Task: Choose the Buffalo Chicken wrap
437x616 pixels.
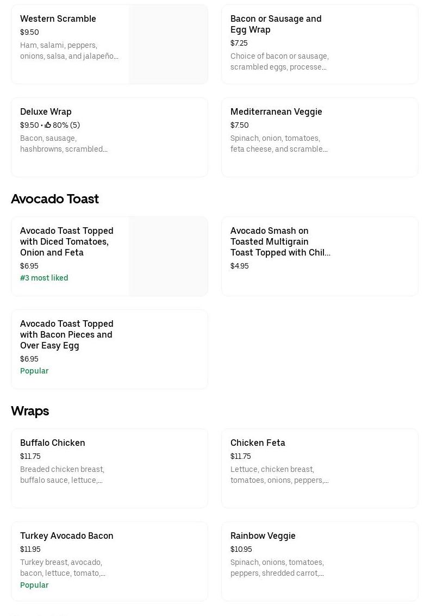Action: tap(53, 443)
